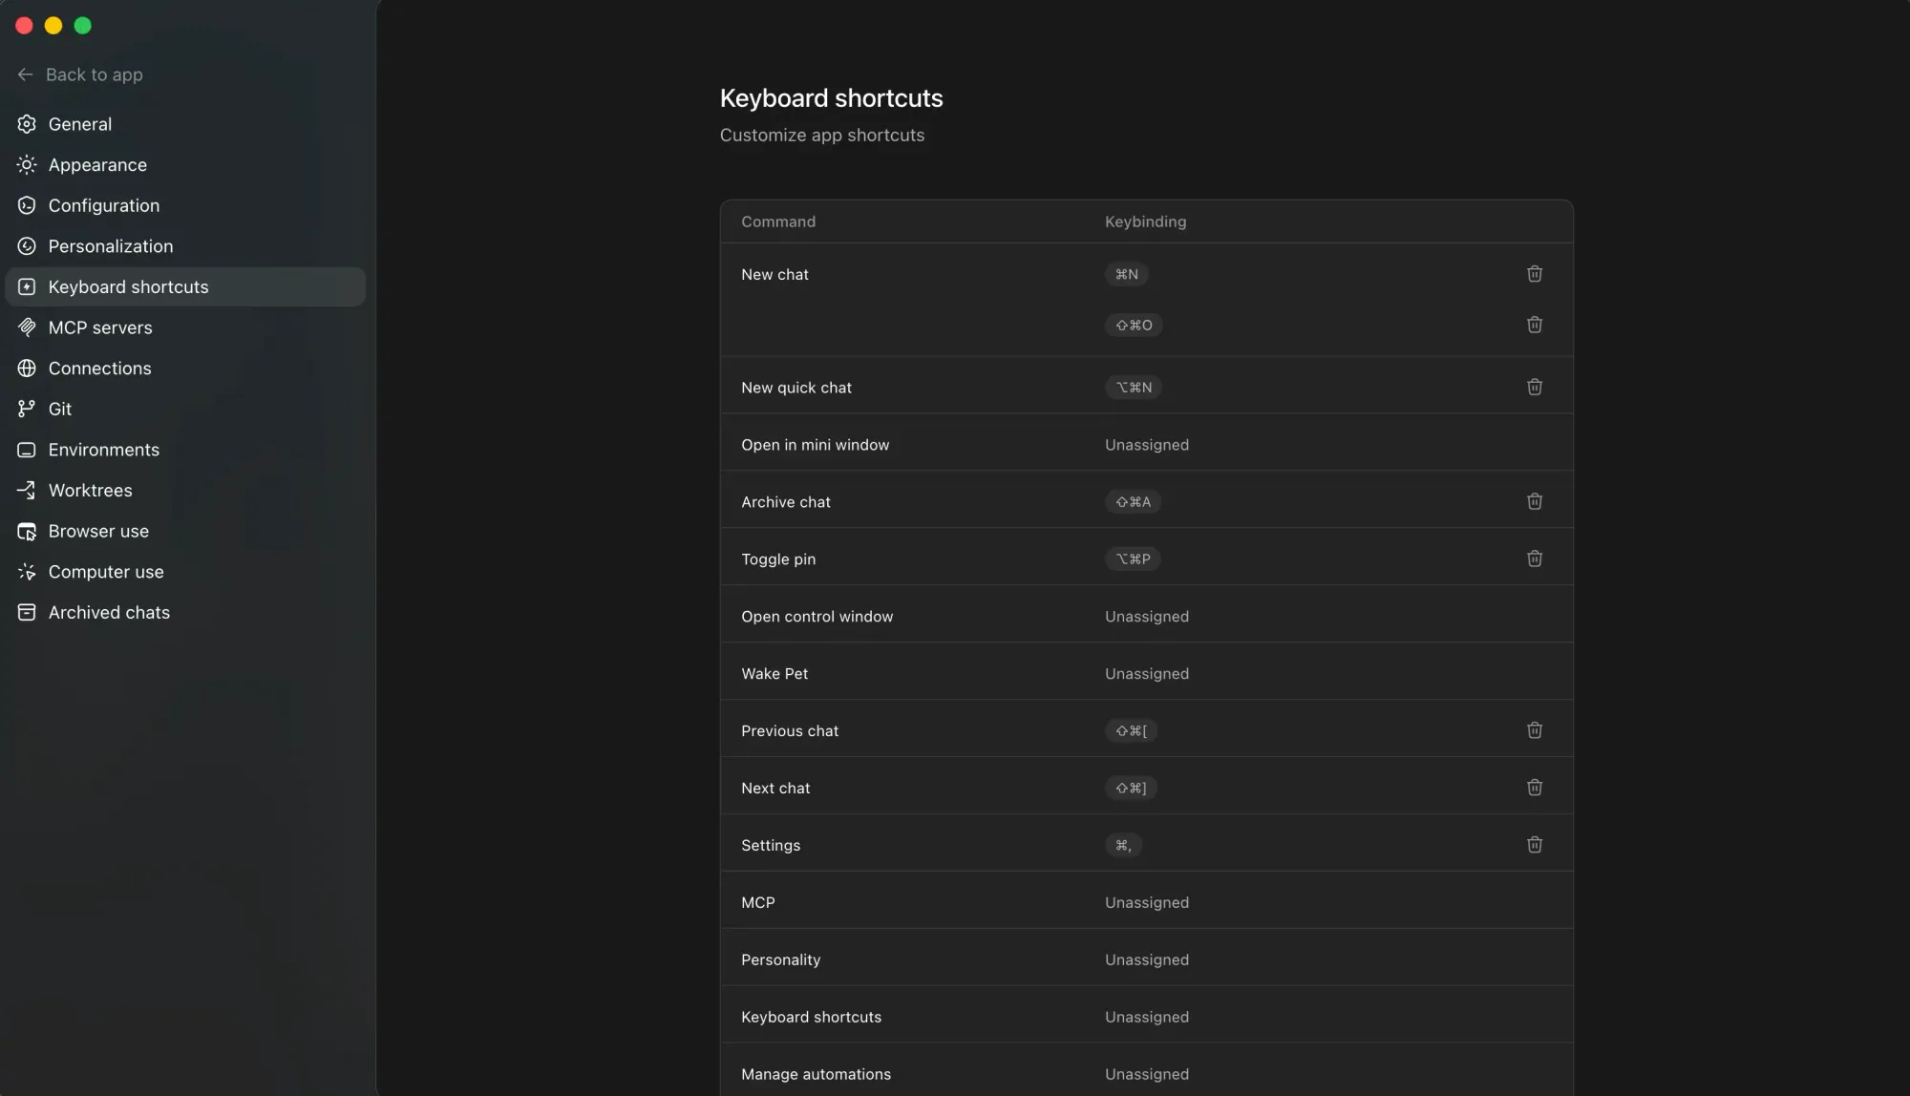
Task: Edit the ⇧⌘A Archive chat keybinding
Action: click(1133, 501)
